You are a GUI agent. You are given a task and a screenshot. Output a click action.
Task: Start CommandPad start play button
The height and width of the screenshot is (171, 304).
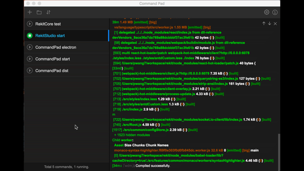pos(29,59)
